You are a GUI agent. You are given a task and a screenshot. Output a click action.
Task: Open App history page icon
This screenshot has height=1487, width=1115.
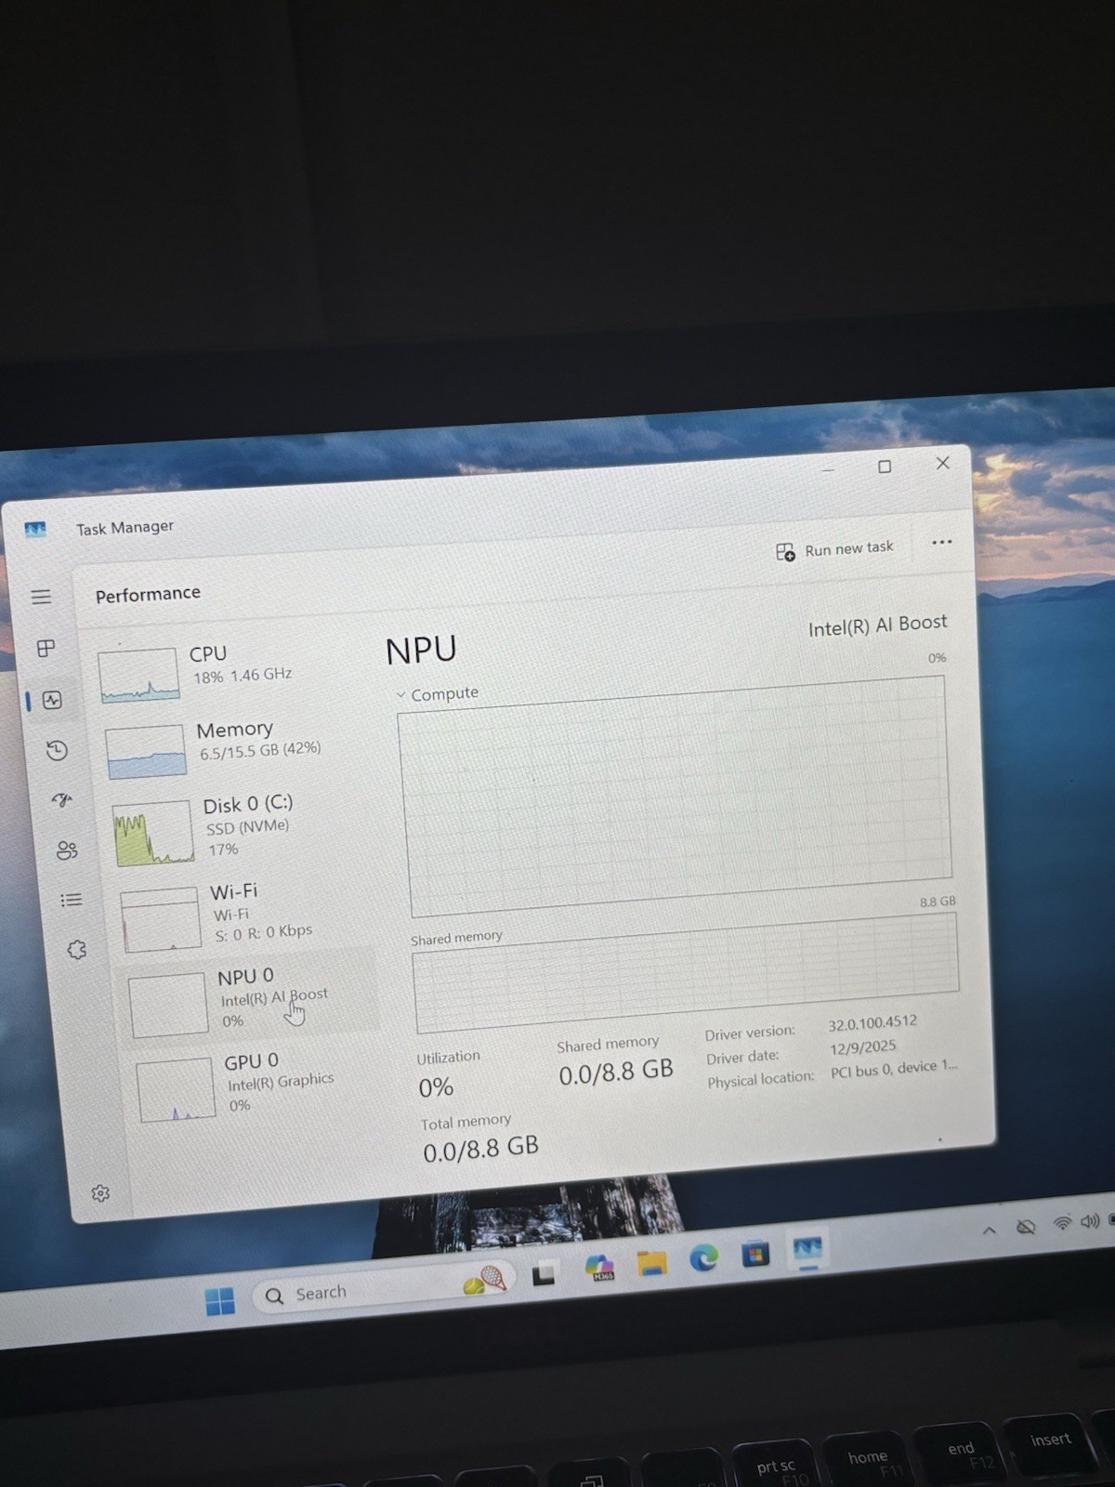click(x=57, y=750)
